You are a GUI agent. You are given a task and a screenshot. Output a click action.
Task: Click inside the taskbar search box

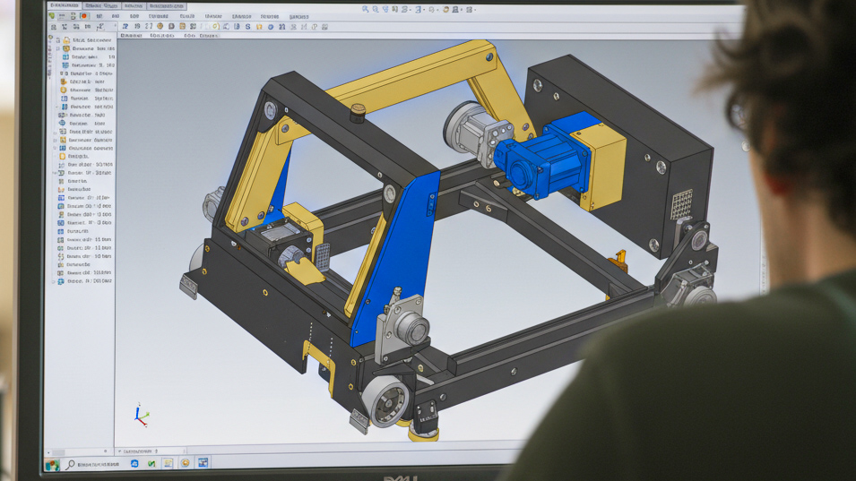(98, 464)
